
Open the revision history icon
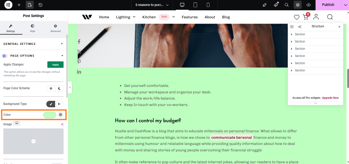pyautogui.click(x=40, y=5)
